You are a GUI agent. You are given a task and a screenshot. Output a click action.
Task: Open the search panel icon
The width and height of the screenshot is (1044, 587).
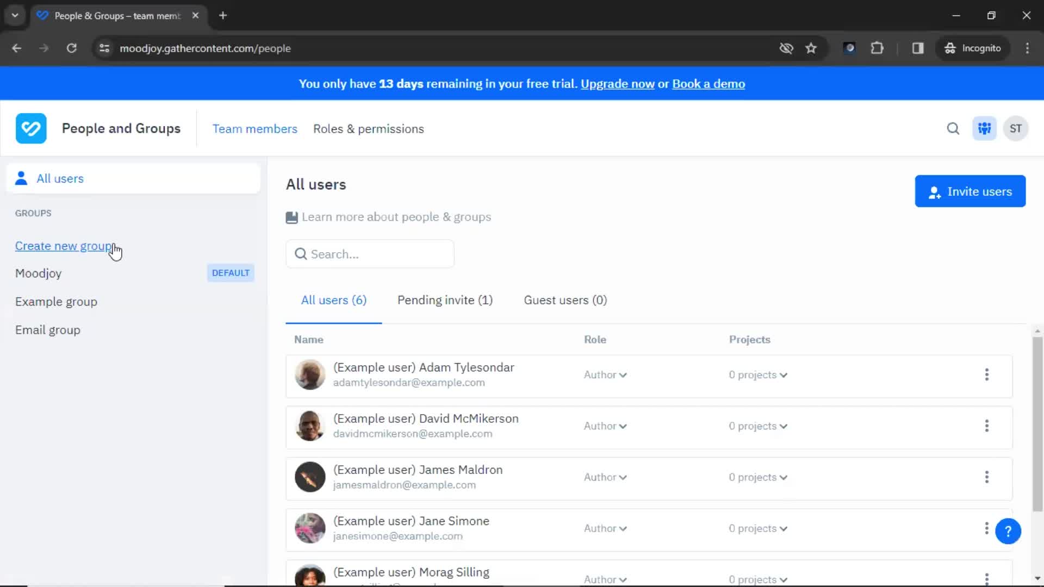pos(953,128)
